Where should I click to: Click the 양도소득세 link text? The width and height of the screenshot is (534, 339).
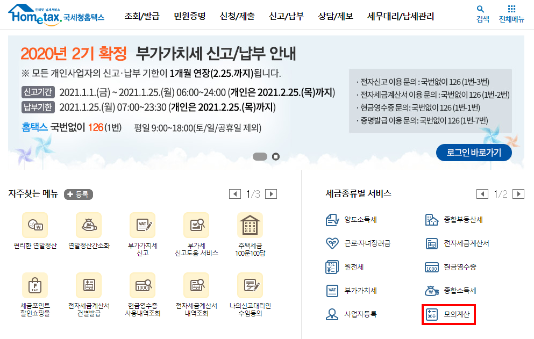pos(360,220)
